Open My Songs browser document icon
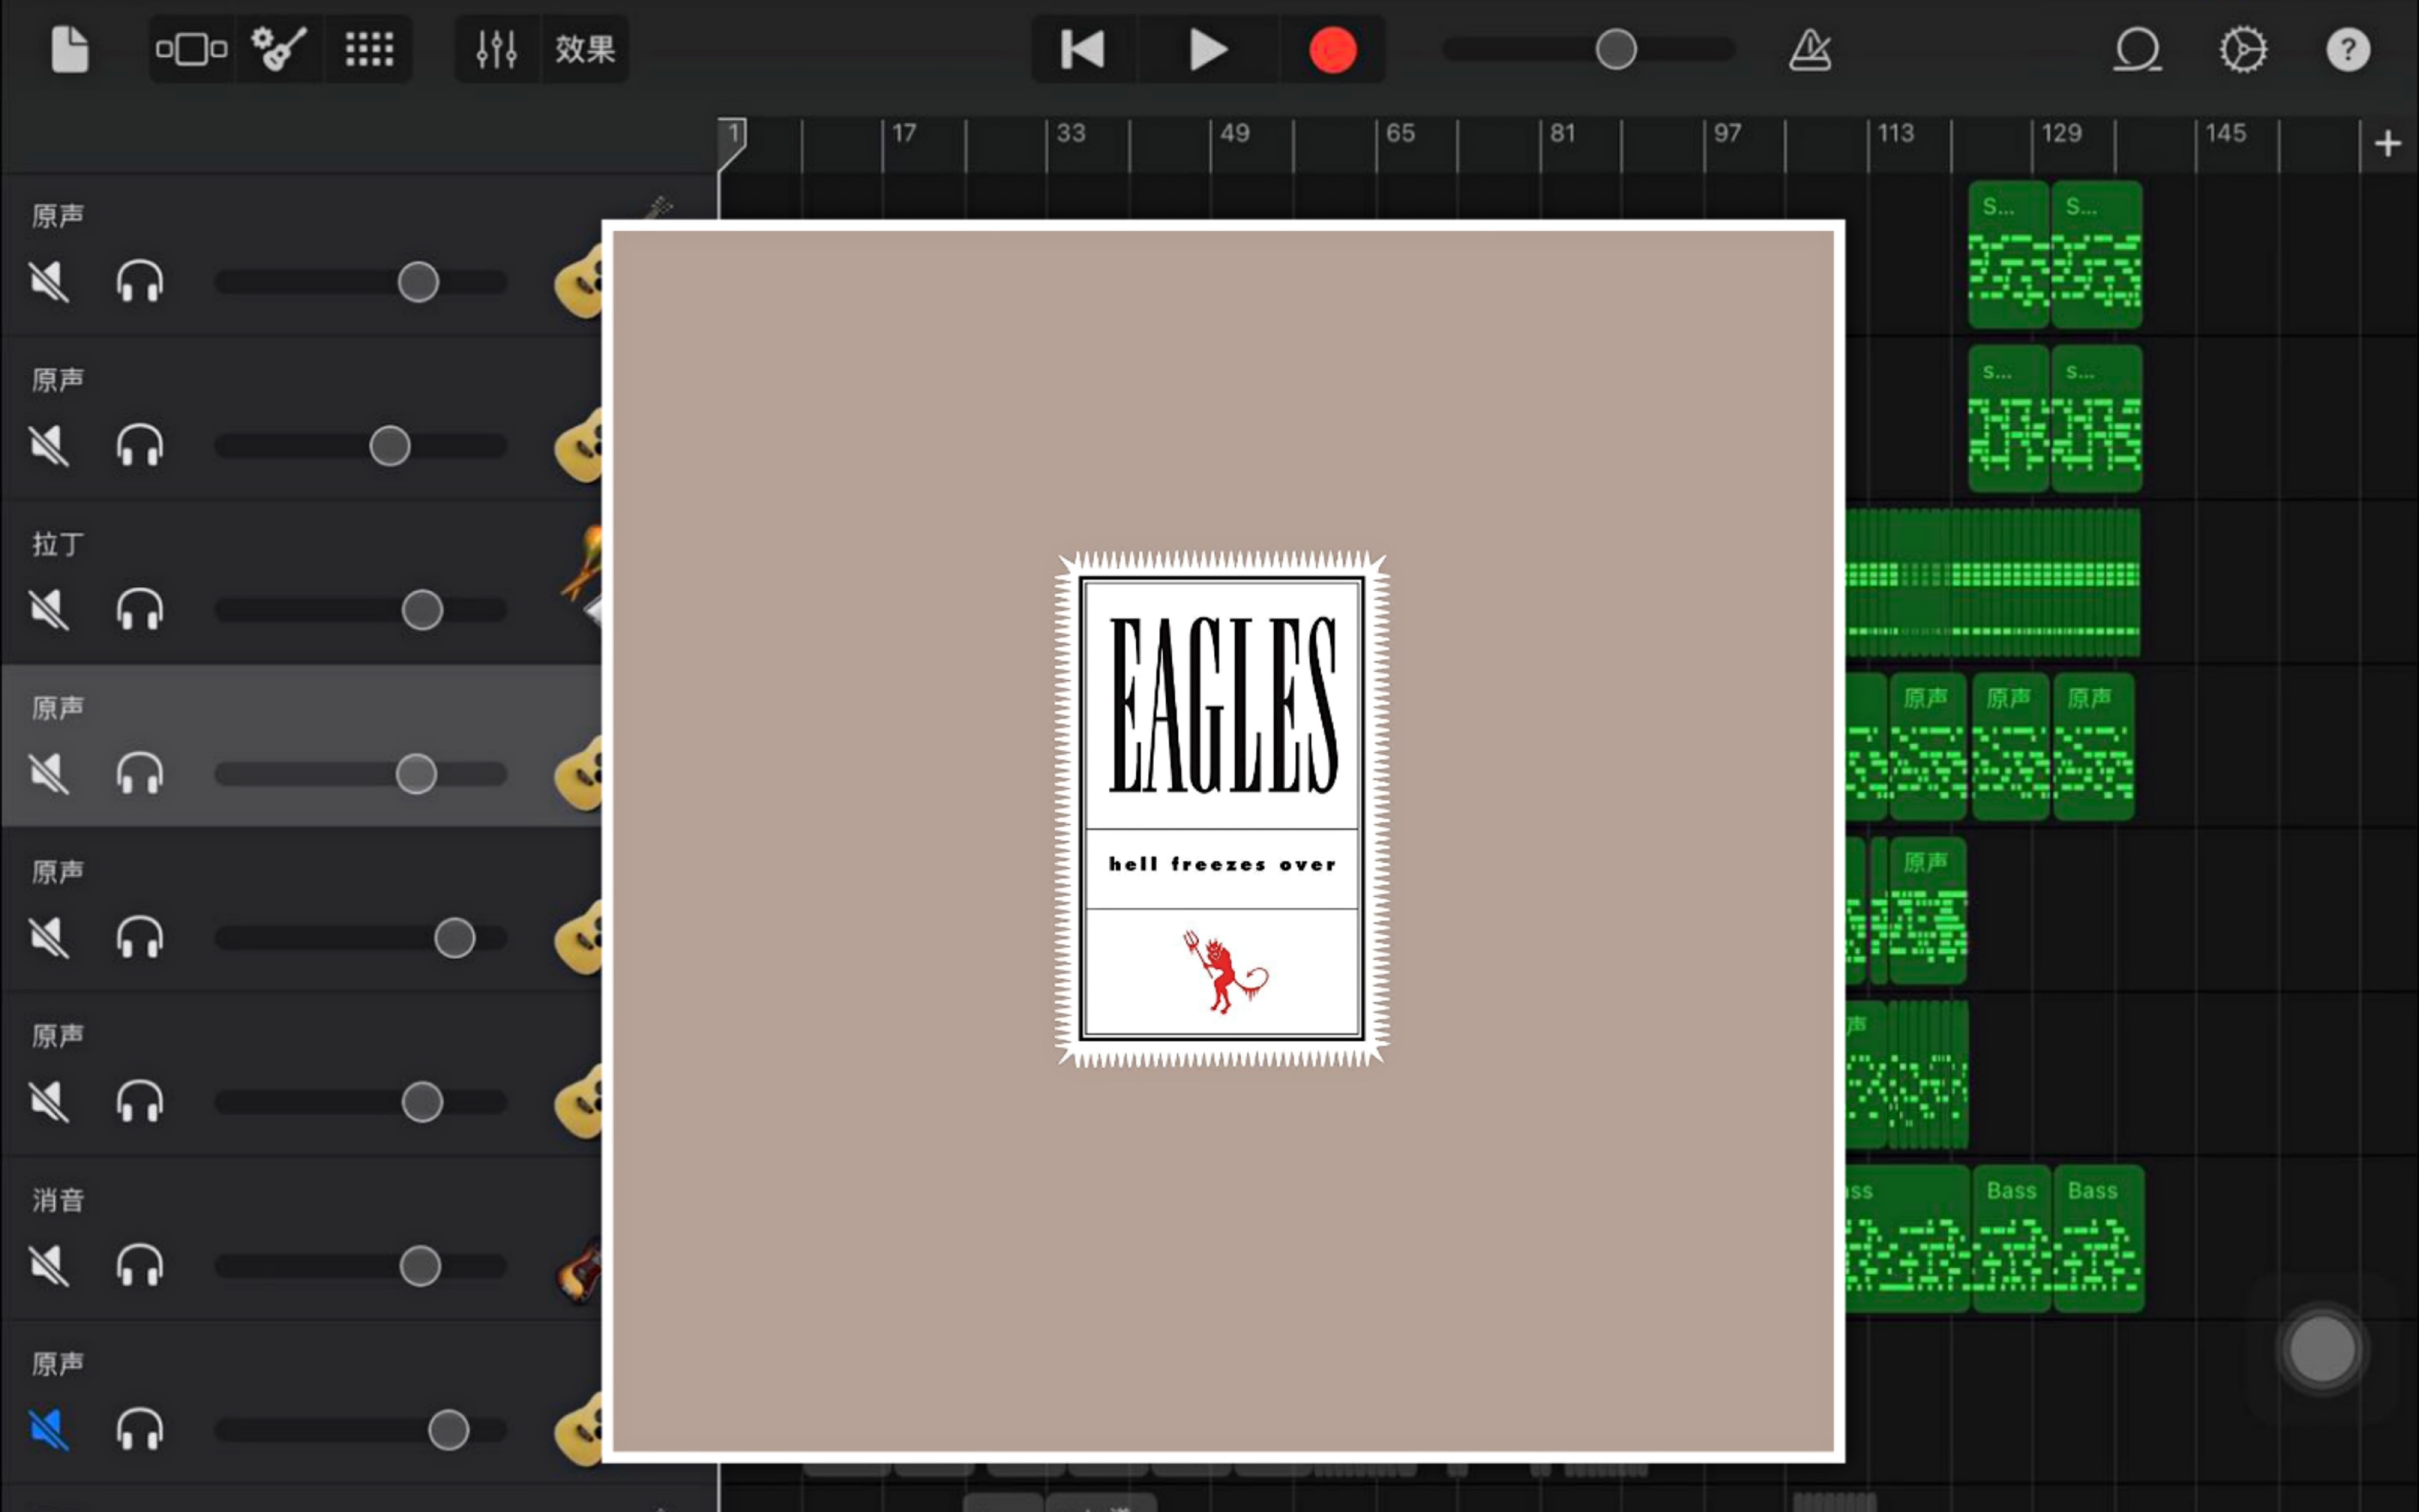Viewport: 2419px width, 1512px height. [x=69, y=49]
